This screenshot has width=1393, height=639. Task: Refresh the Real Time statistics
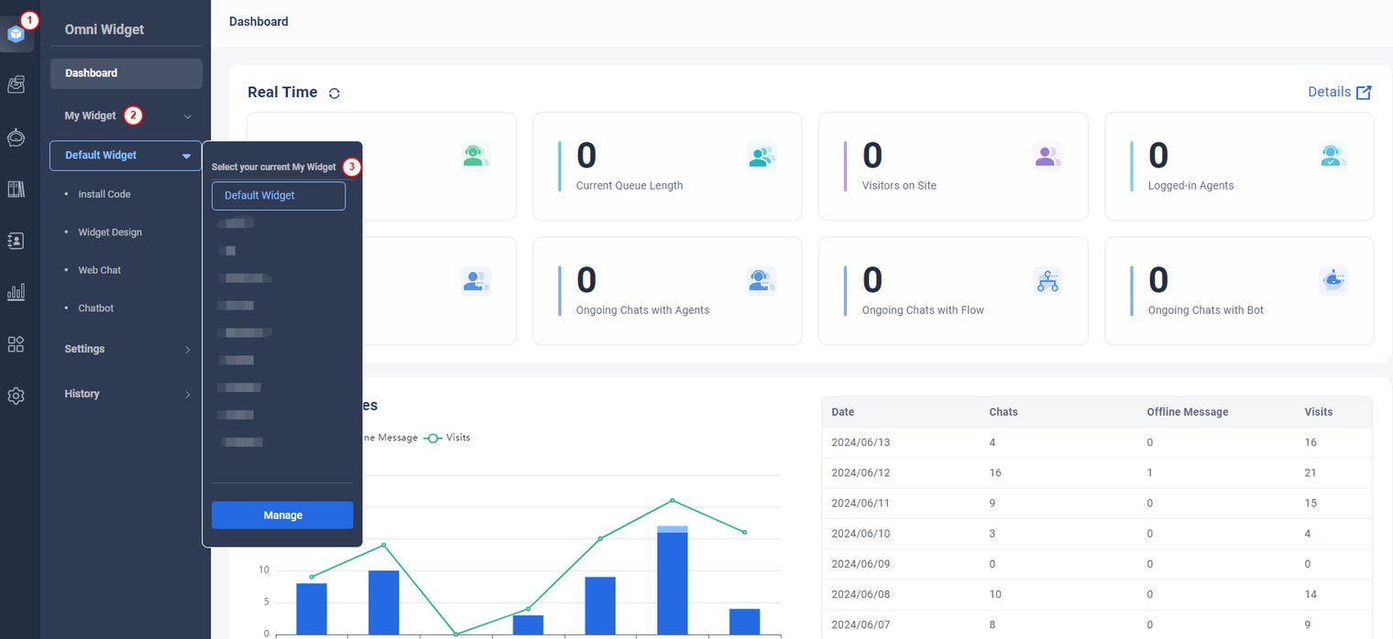tap(335, 93)
